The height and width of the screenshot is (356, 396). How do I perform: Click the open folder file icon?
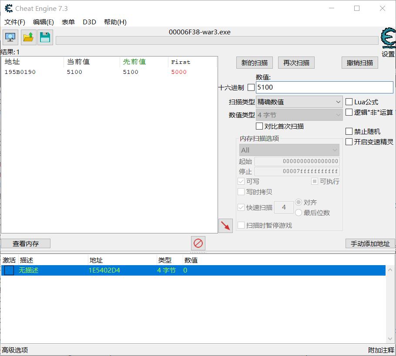click(x=28, y=37)
